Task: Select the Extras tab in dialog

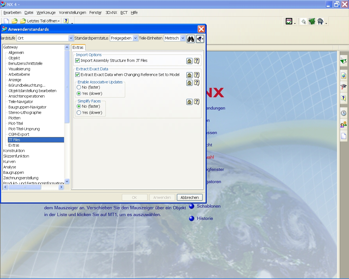Action: (x=78, y=47)
